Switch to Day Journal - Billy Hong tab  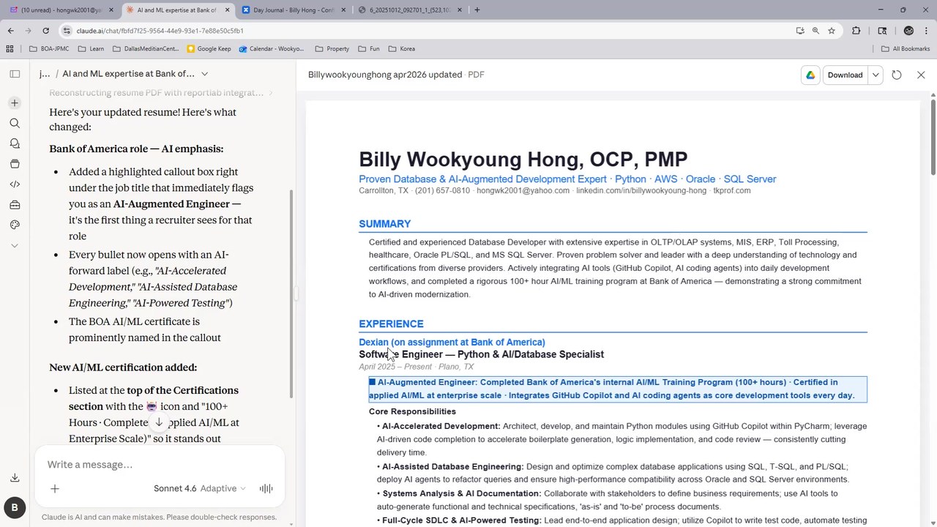click(x=293, y=10)
